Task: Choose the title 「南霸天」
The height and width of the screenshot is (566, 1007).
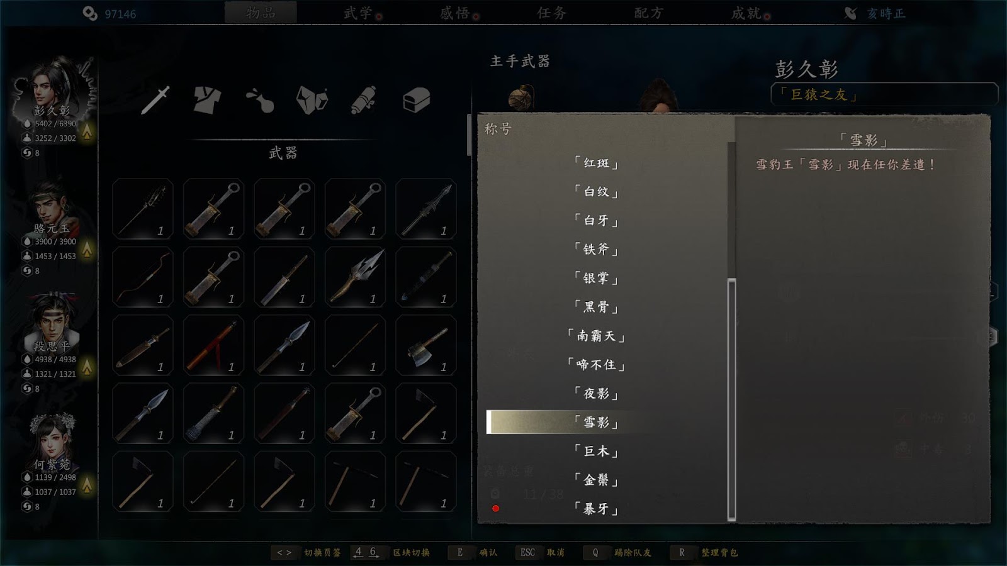Action: click(x=596, y=336)
